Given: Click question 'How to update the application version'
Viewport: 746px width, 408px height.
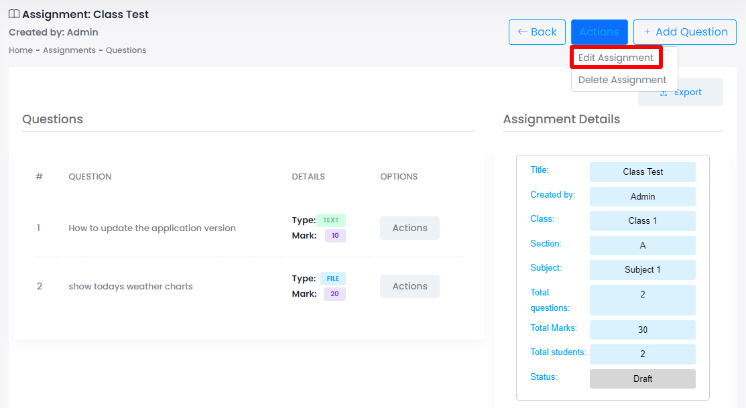Looking at the screenshot, I should 152,228.
